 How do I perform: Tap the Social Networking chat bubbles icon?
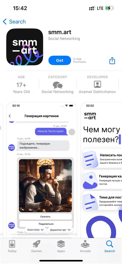[58, 85]
